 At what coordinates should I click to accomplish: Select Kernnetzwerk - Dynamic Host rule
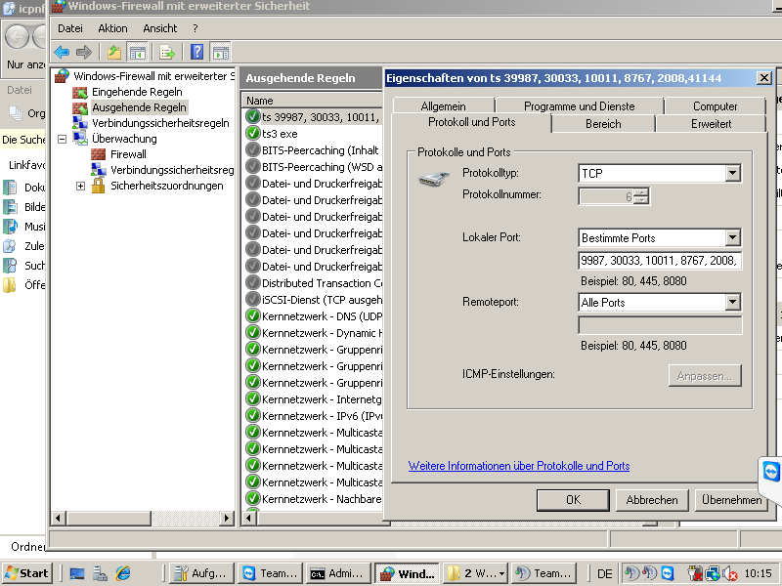pyautogui.click(x=314, y=333)
